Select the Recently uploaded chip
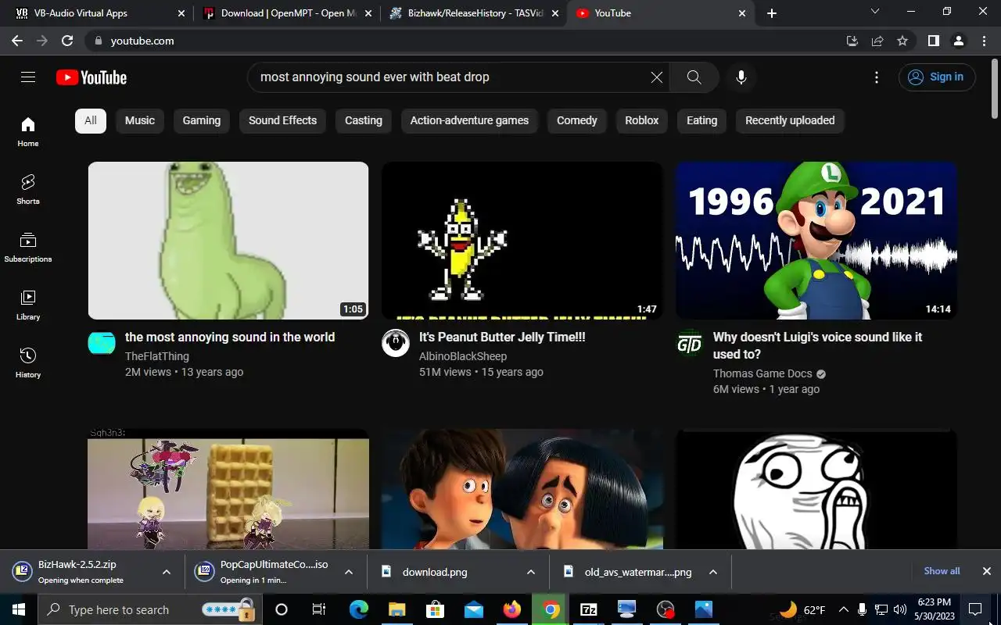 pos(790,120)
